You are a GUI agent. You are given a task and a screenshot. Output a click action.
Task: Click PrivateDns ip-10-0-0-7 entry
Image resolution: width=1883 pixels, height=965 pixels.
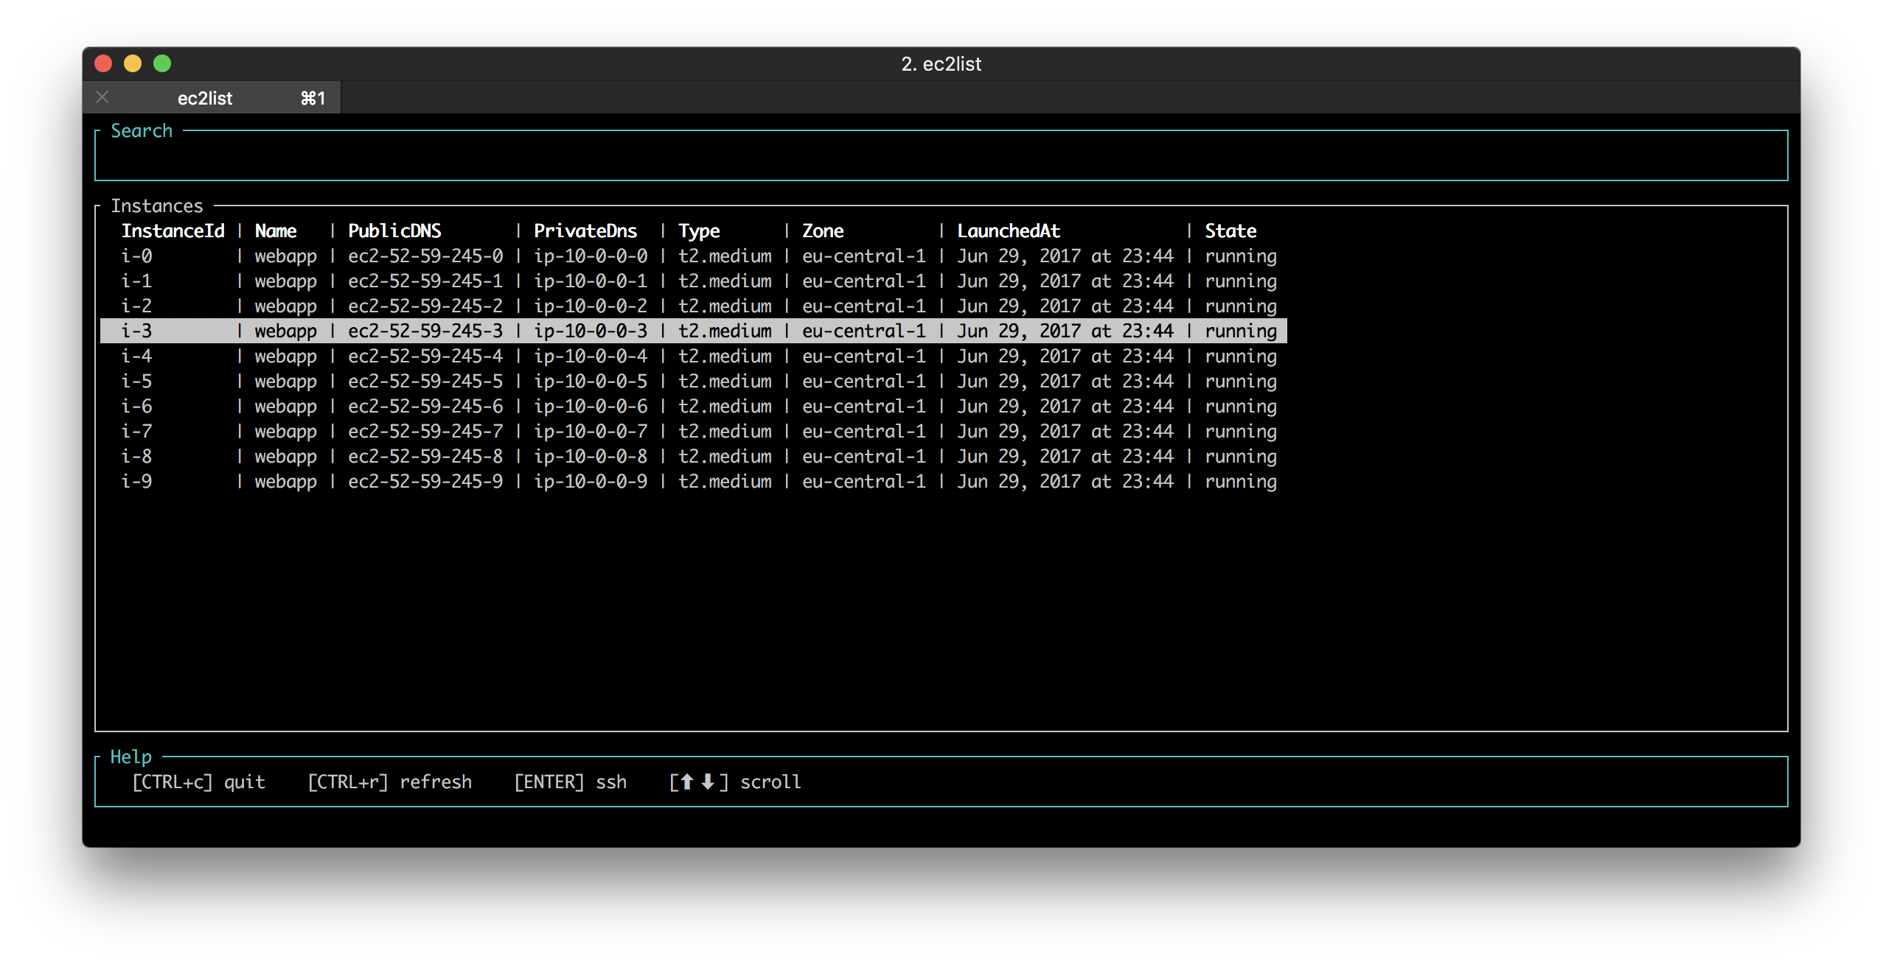(591, 432)
